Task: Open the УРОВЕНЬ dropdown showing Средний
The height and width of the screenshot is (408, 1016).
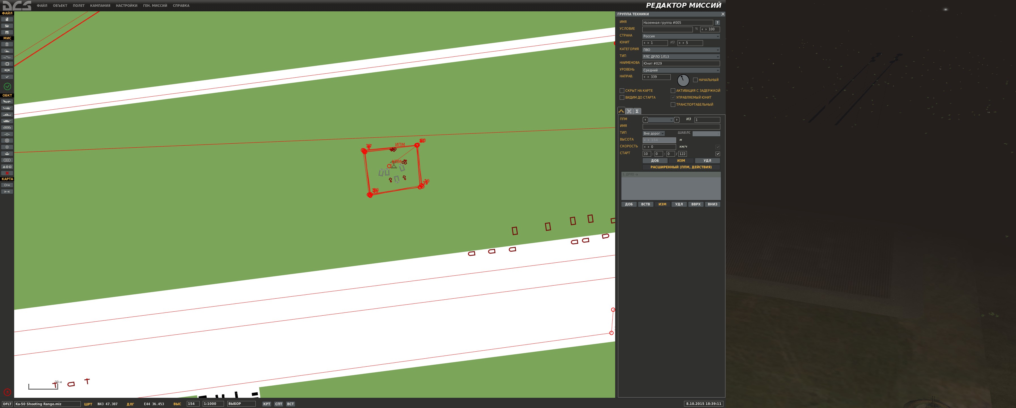Action: 681,70
